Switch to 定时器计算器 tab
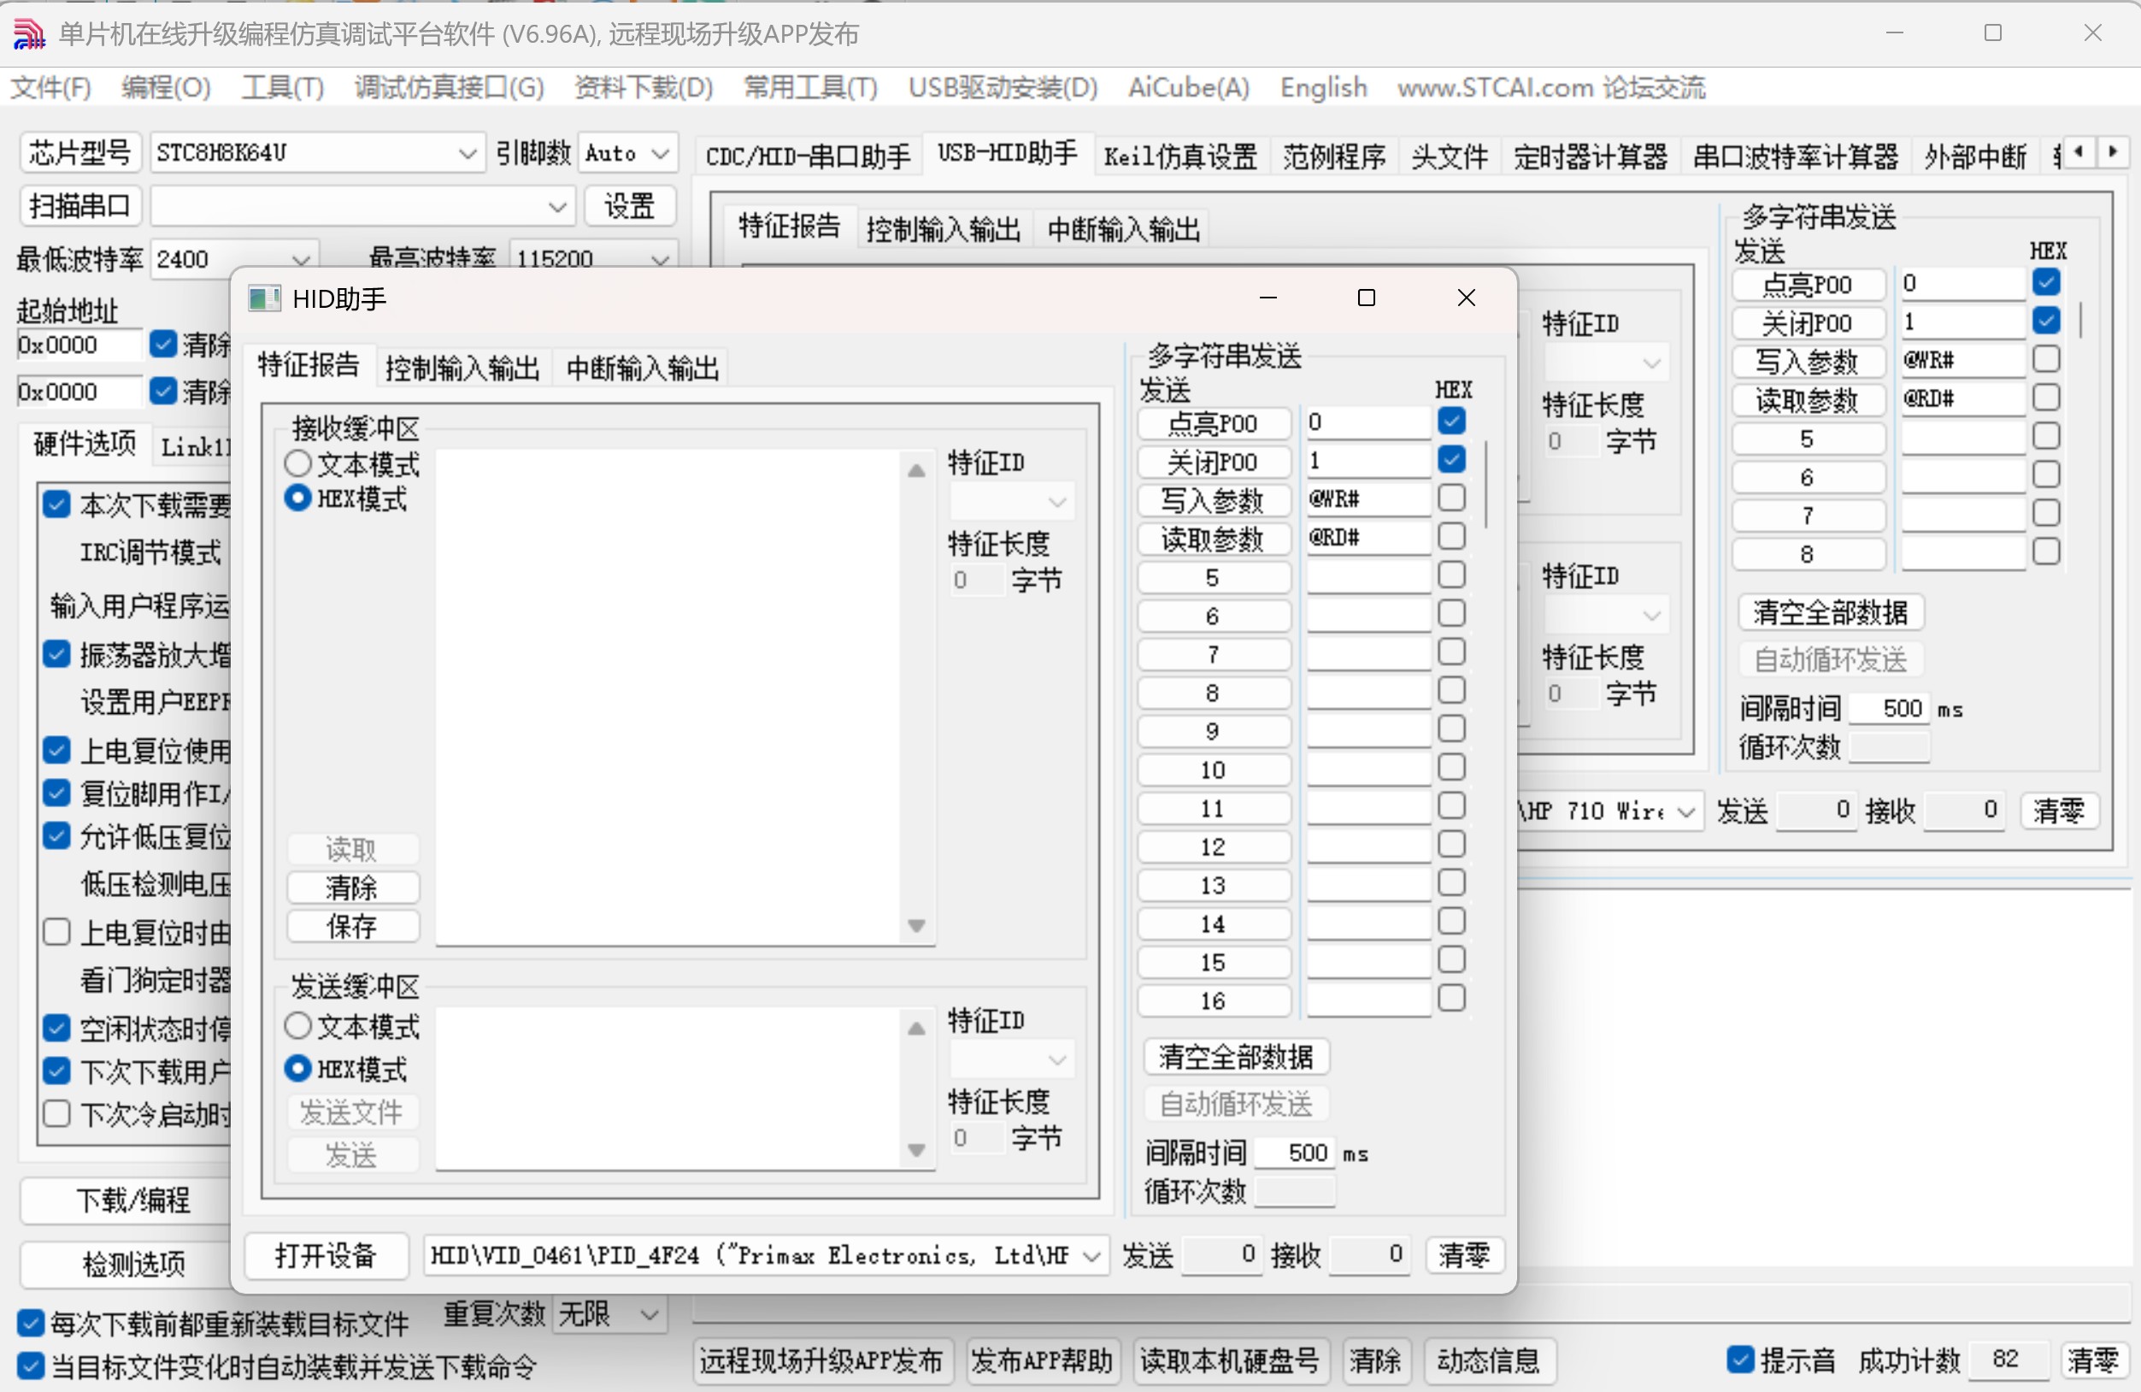The width and height of the screenshot is (2141, 1392). (1590, 156)
